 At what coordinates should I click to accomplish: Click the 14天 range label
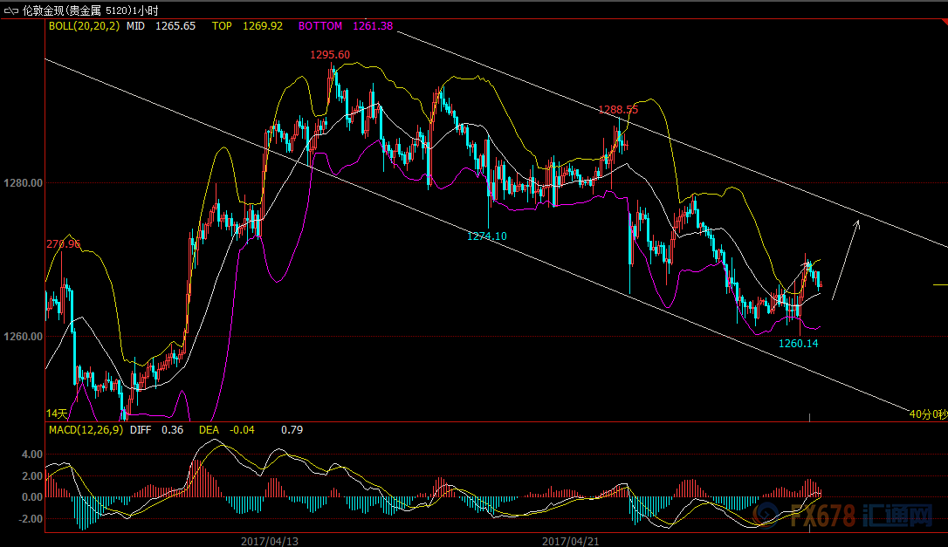pos(57,413)
